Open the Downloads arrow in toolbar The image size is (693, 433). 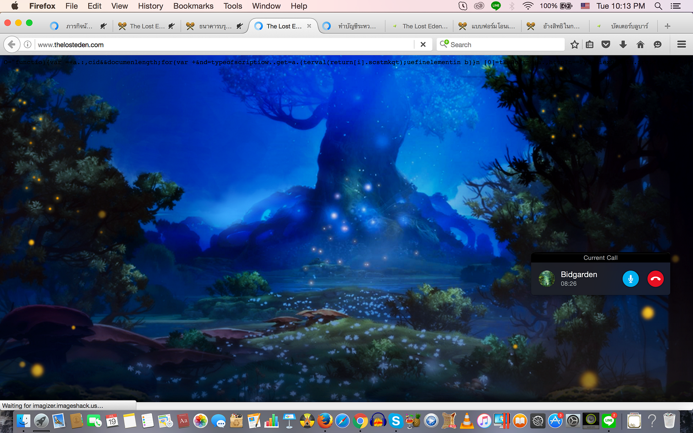point(623,45)
